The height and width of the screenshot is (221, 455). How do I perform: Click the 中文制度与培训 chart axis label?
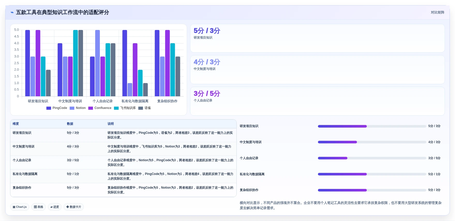[70, 101]
